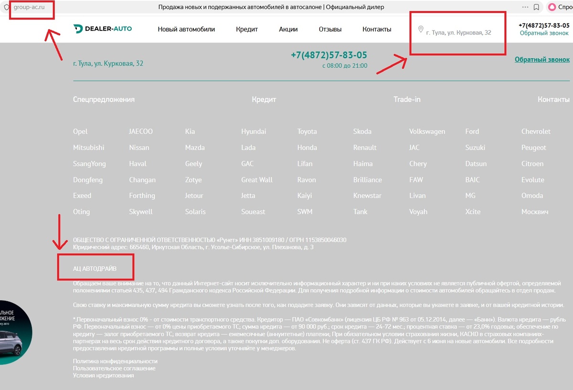This screenshot has height=390, width=573.
Task: Open Пользовательское соглашение link
Action: coord(114,369)
